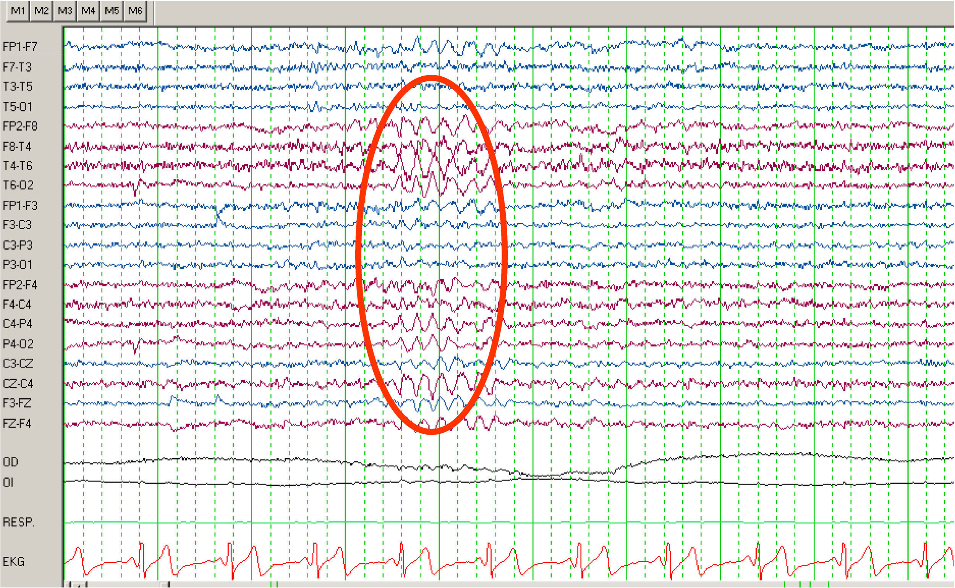Viewport: 955px width, 588px height.
Task: Select the FP1-F7 channel label
Action: (20, 47)
